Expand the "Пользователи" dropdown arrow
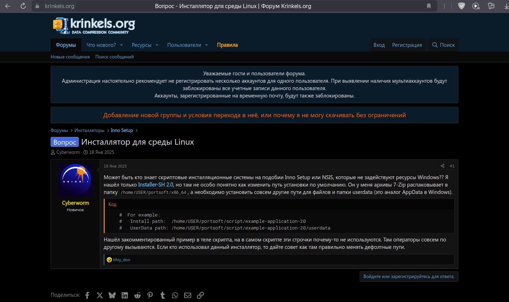 [206, 45]
